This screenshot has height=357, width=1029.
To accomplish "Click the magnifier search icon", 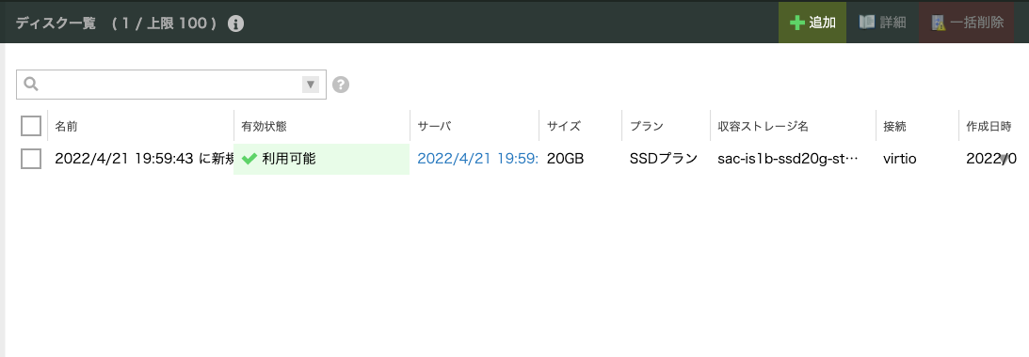I will pos(31,84).
